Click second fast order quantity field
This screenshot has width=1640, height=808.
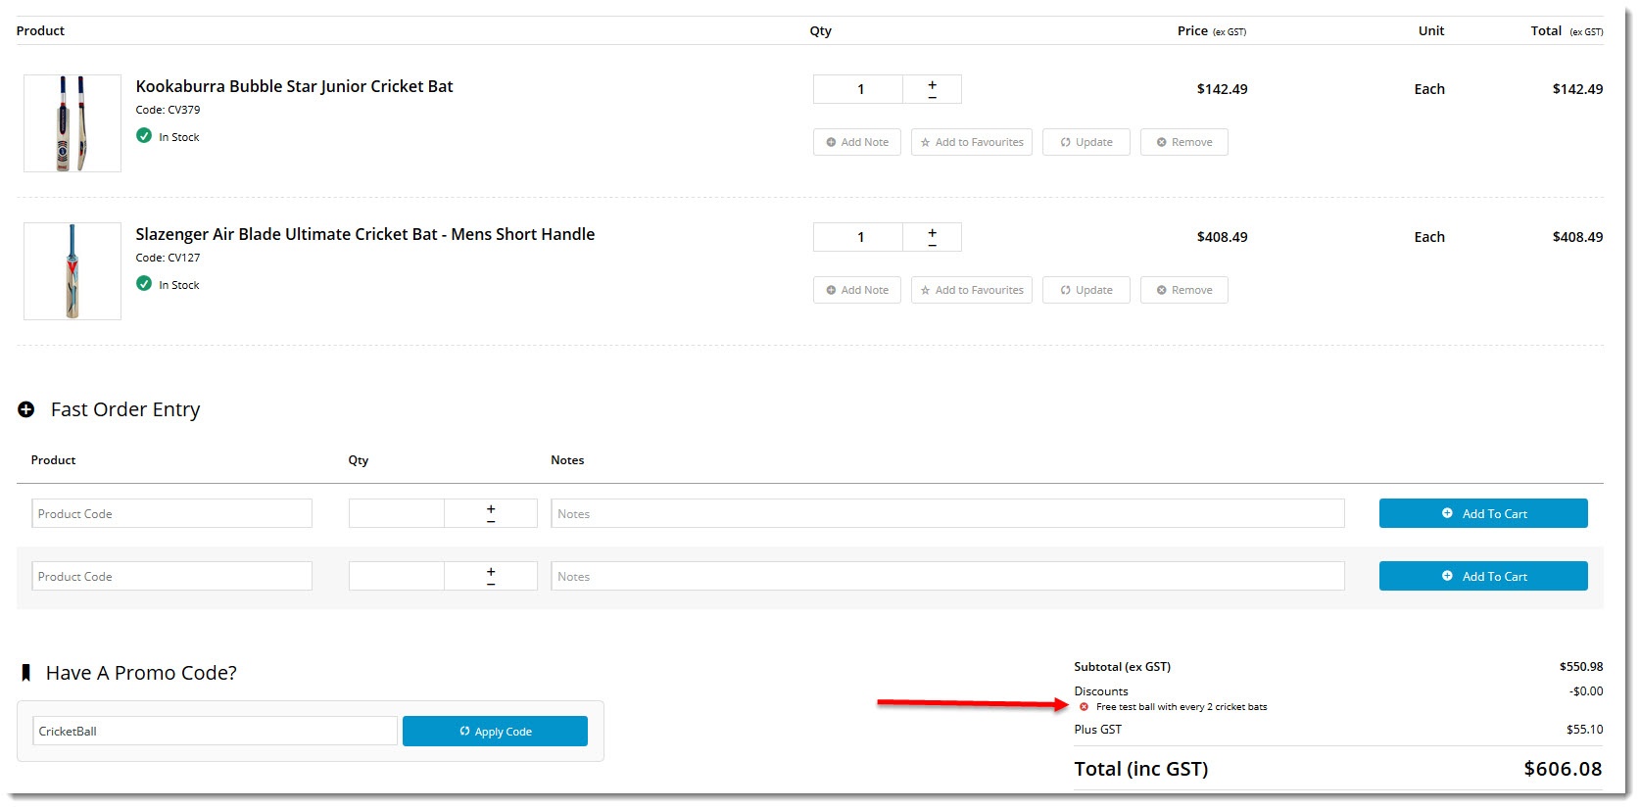pyautogui.click(x=397, y=576)
